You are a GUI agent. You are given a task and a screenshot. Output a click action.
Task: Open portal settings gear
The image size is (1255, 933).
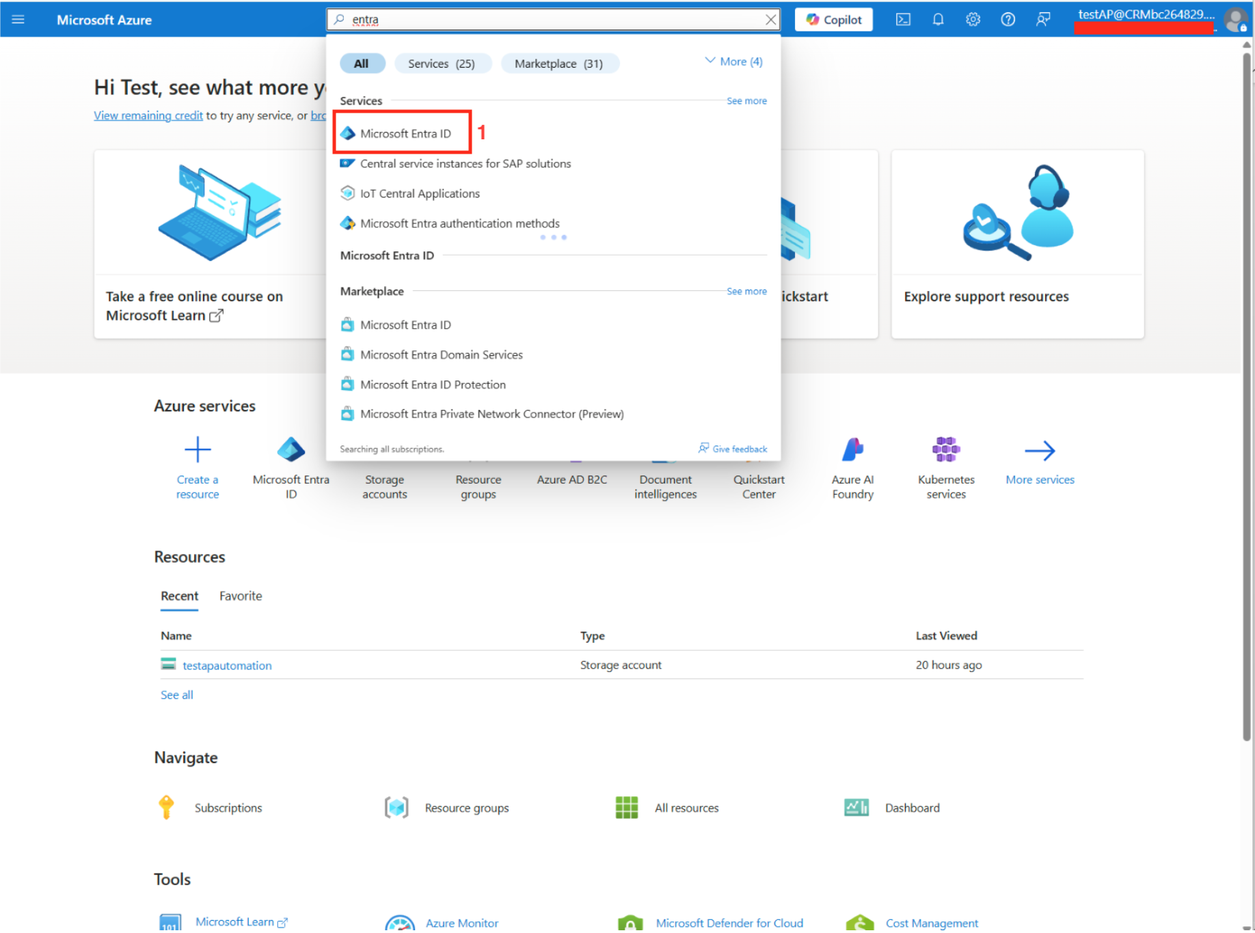click(973, 20)
